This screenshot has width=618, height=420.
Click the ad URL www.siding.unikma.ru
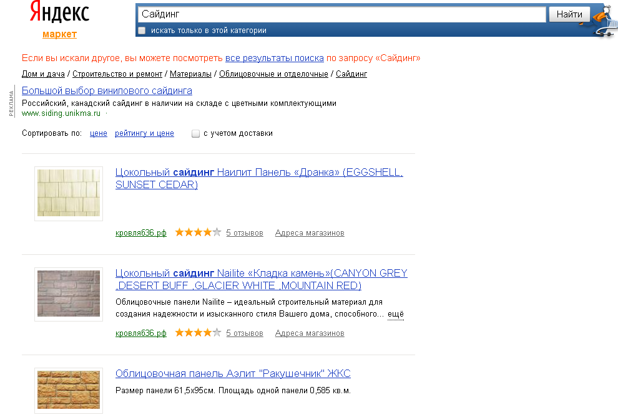(x=61, y=113)
